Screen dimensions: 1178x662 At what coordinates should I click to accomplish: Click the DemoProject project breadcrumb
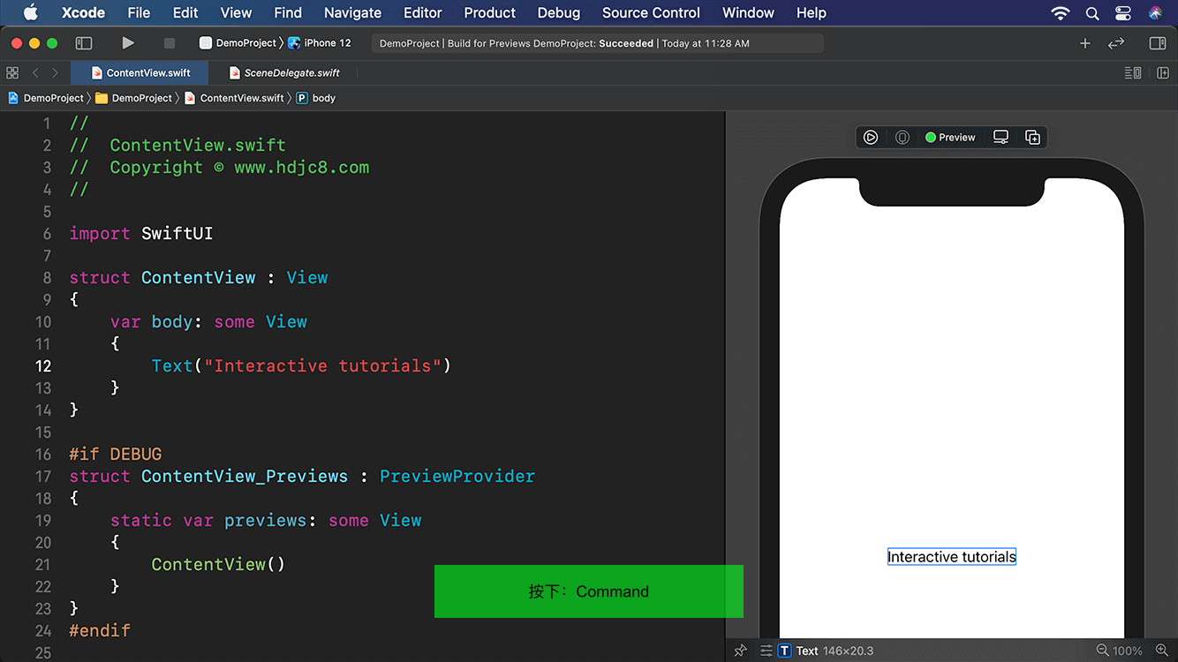coord(46,98)
